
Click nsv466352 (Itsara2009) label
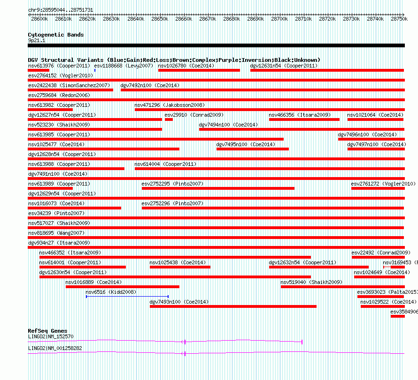pyautogui.click(x=70, y=253)
